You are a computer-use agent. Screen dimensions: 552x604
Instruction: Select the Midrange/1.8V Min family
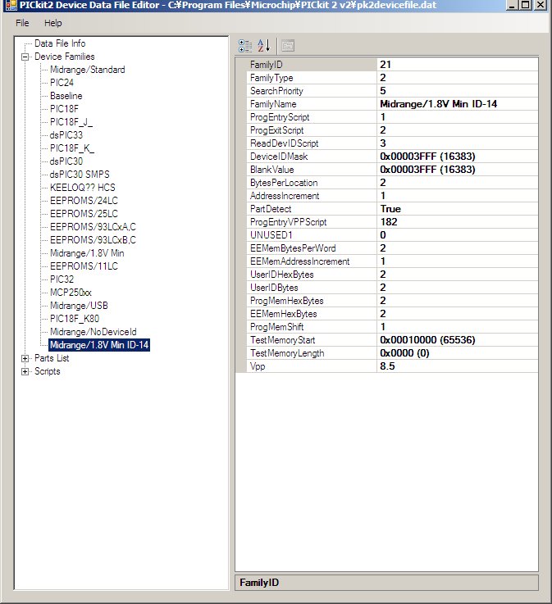87,253
